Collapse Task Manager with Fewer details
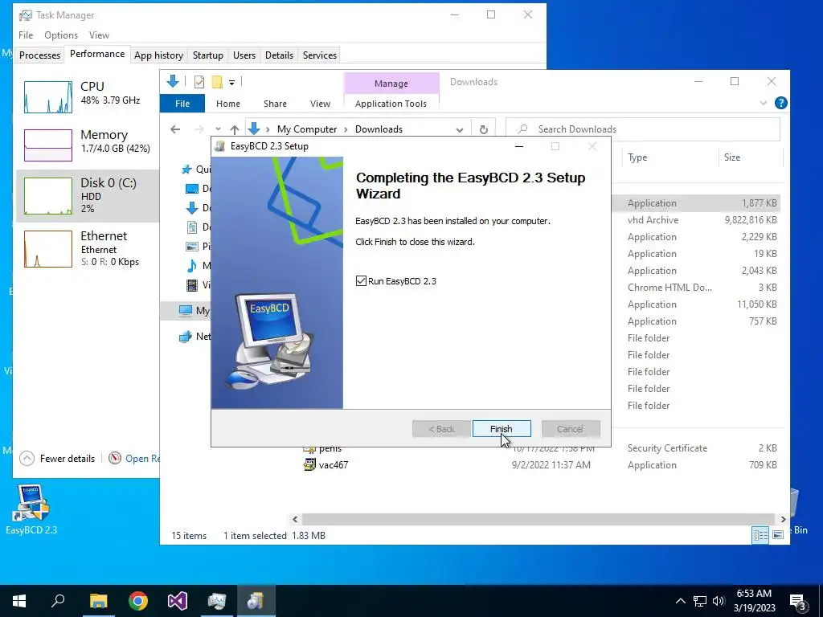The image size is (823, 617). tap(58, 459)
